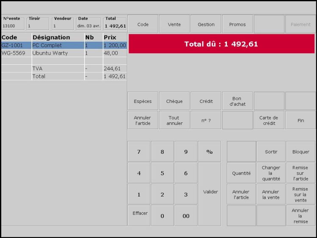Click the Vendeur field
Viewport: 317px width, 238px height.
[63, 26]
